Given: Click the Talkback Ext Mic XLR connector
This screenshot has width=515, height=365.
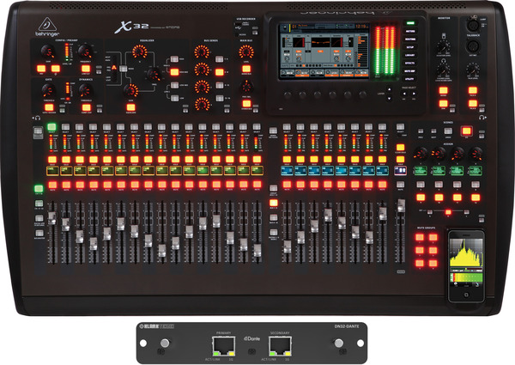Looking at the screenshot, I should 473,46.
